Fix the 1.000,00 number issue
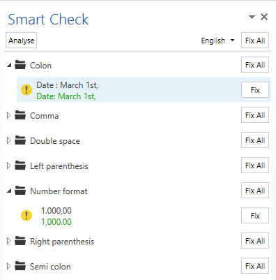Screen dimensions: 276x280 click(255, 216)
